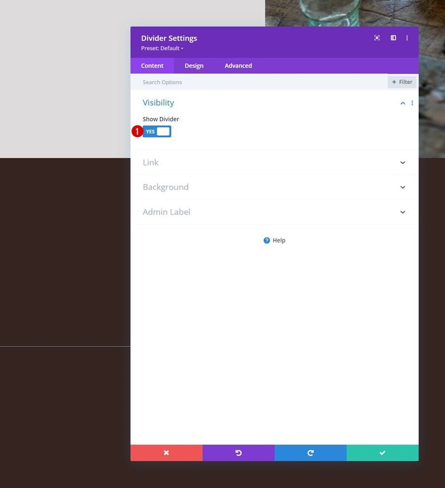Click the blue Help question mark icon
The image size is (445, 488).
pos(266,240)
